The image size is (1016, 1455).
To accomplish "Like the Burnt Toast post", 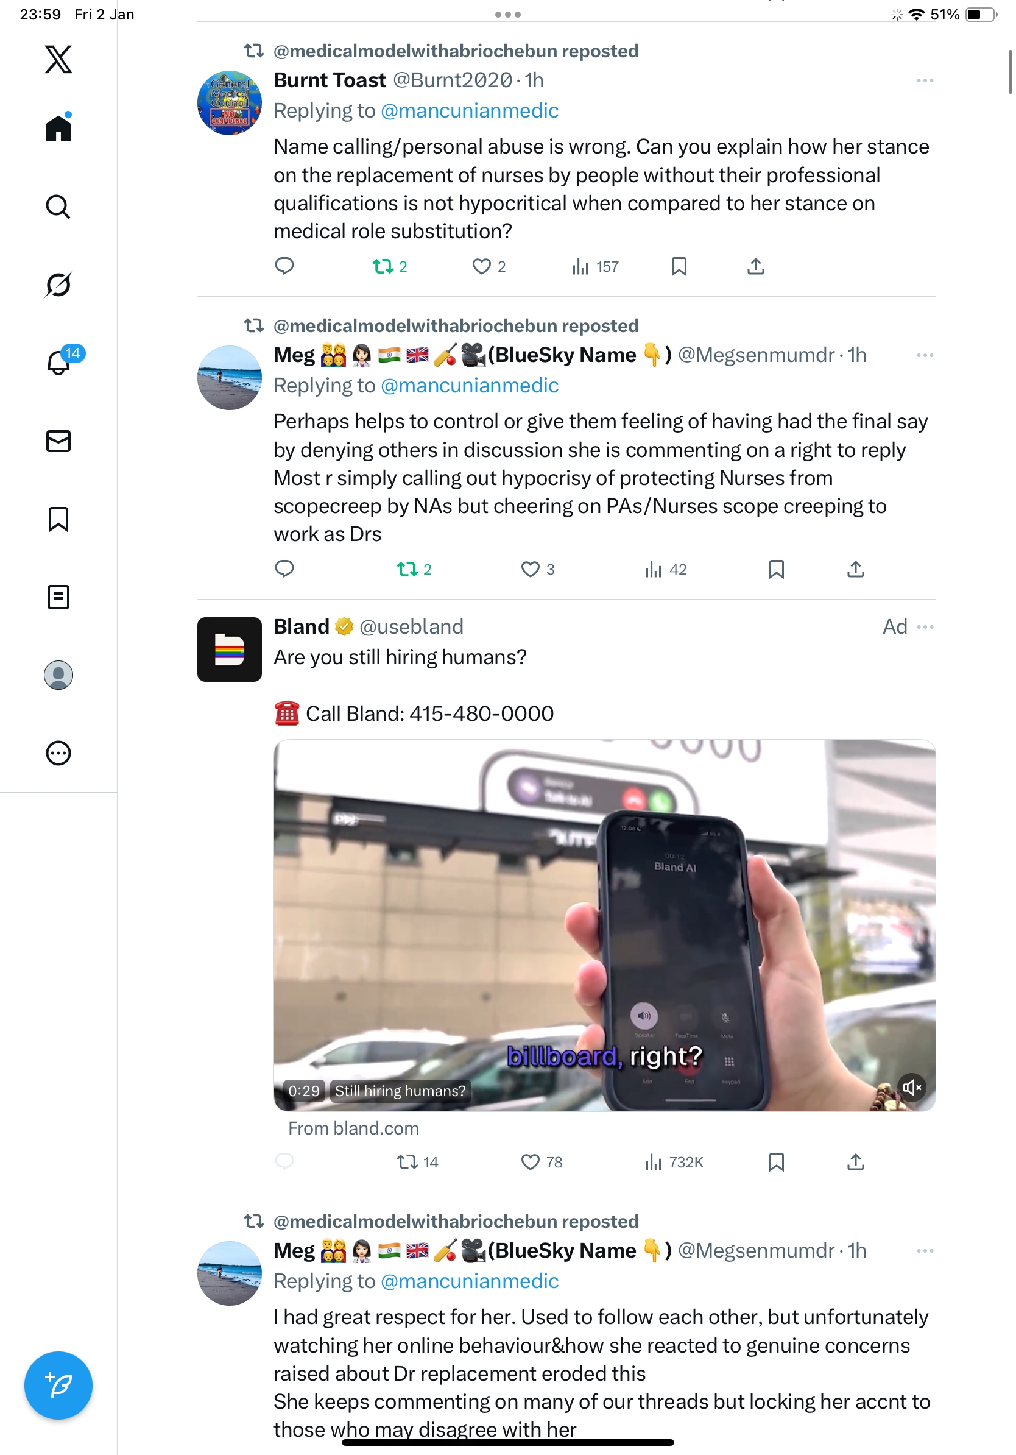I will point(481,267).
